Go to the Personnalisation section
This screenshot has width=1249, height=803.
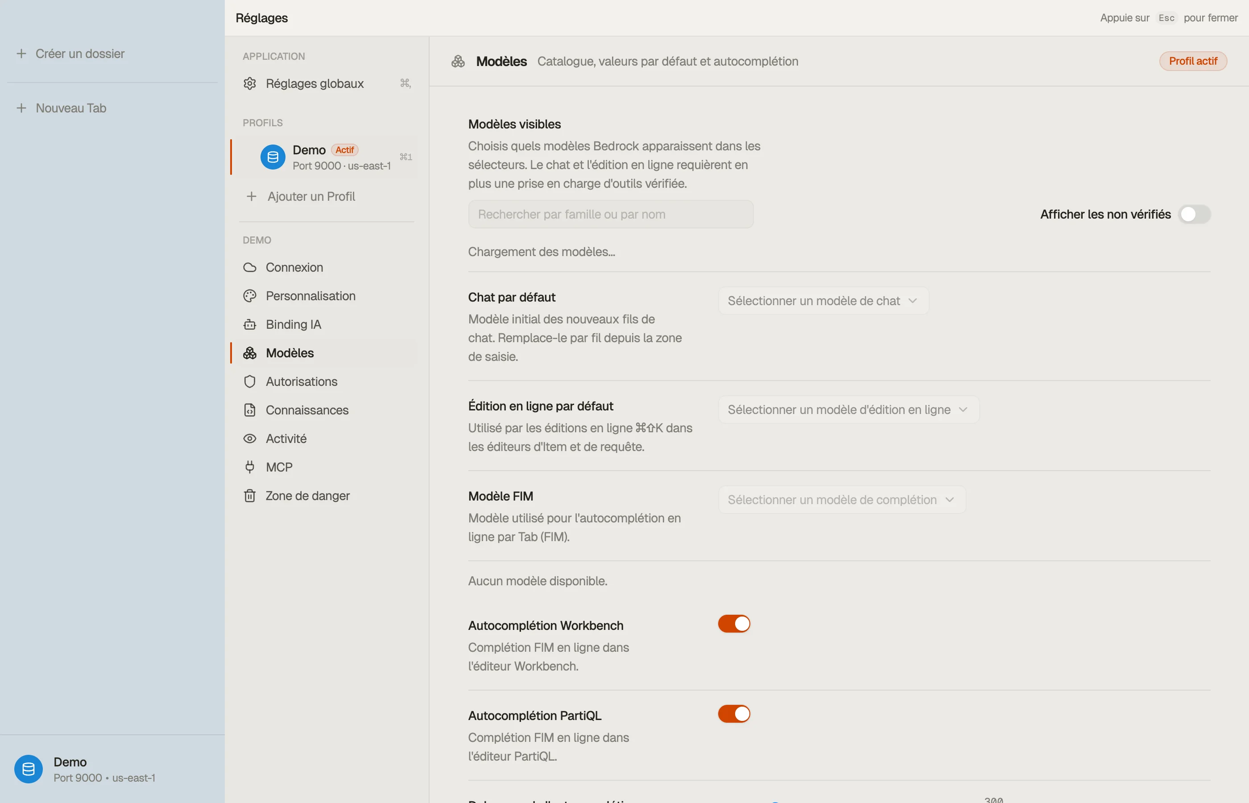tap(327, 296)
